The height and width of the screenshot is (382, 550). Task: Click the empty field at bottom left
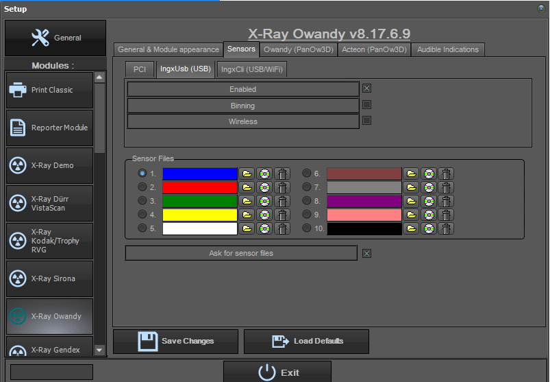[x=51, y=372]
